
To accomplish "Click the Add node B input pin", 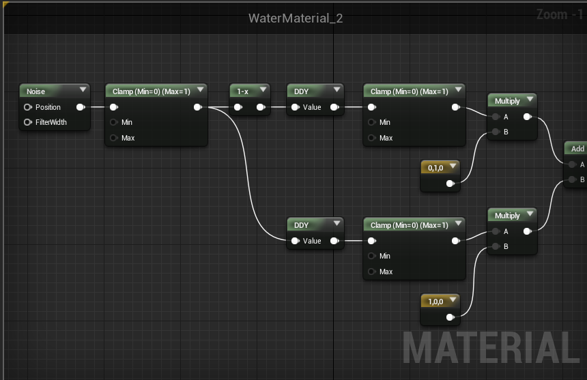I will pyautogui.click(x=572, y=179).
